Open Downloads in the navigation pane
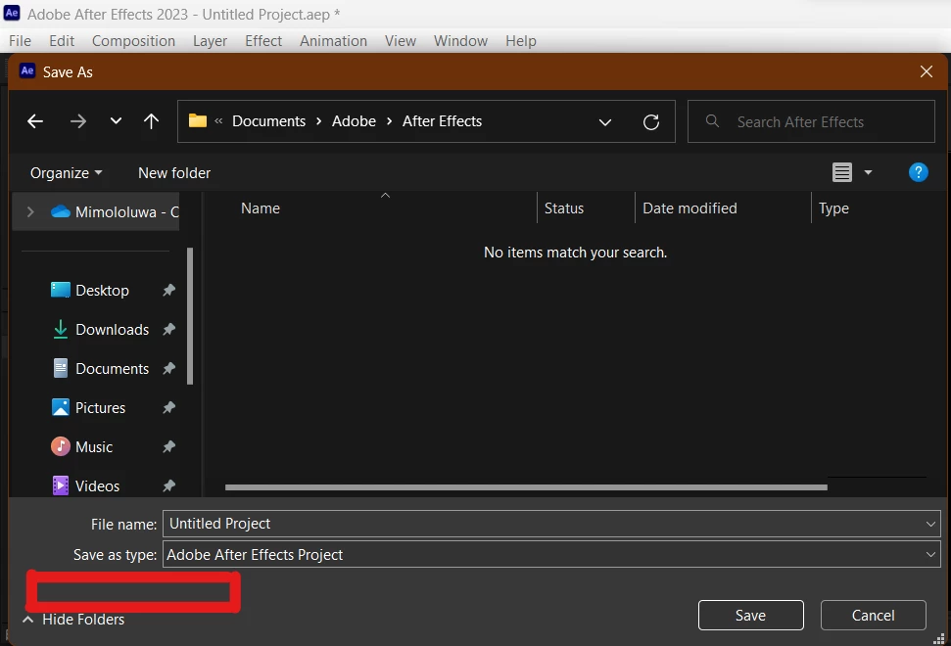951x646 pixels. pyautogui.click(x=113, y=330)
